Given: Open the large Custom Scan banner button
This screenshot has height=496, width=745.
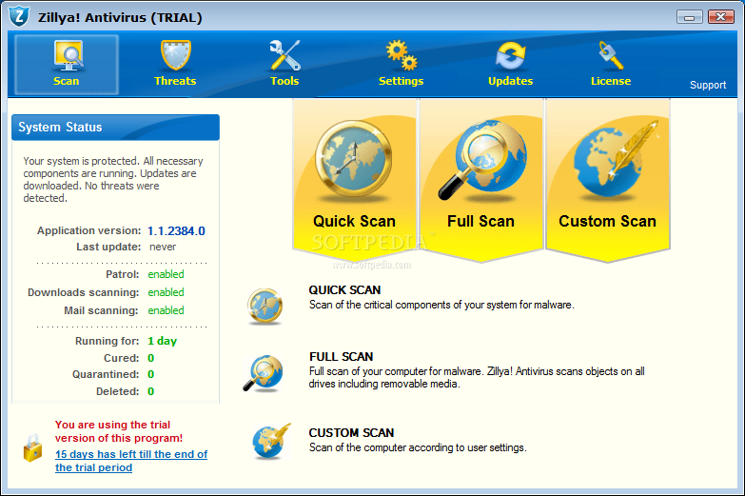Looking at the screenshot, I should (x=608, y=180).
